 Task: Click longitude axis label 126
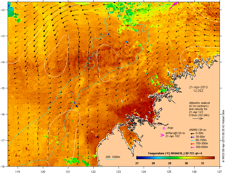pyautogui.click(x=194, y=171)
